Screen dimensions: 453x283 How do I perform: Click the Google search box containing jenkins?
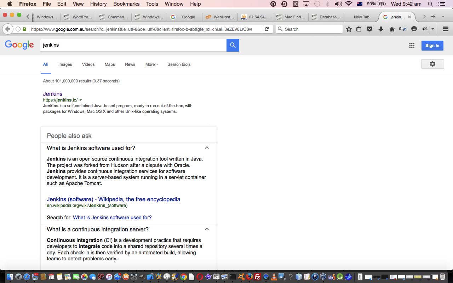click(133, 45)
